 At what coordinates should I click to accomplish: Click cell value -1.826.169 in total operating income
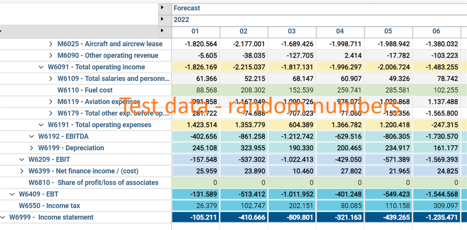pos(196,67)
